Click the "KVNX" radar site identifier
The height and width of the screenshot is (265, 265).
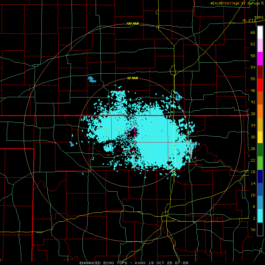click(141, 263)
